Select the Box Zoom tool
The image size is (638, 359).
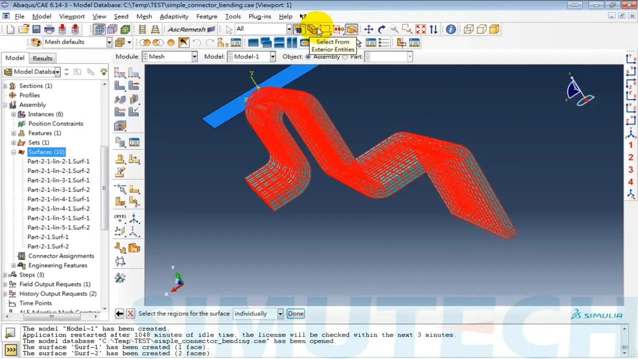407,29
